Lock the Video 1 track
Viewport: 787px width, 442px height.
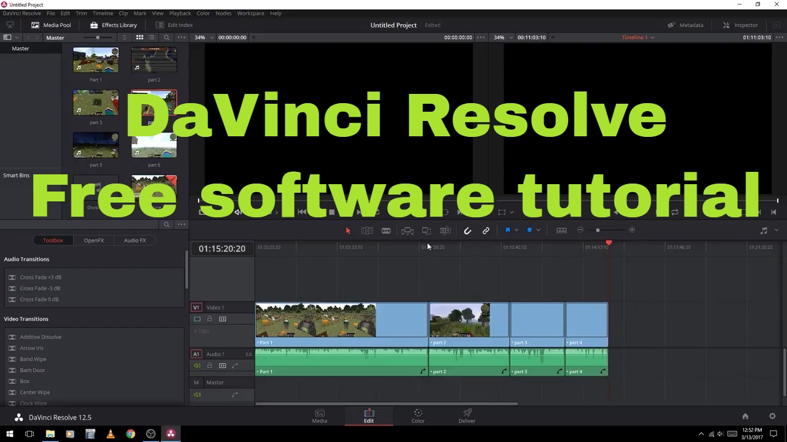(209, 319)
